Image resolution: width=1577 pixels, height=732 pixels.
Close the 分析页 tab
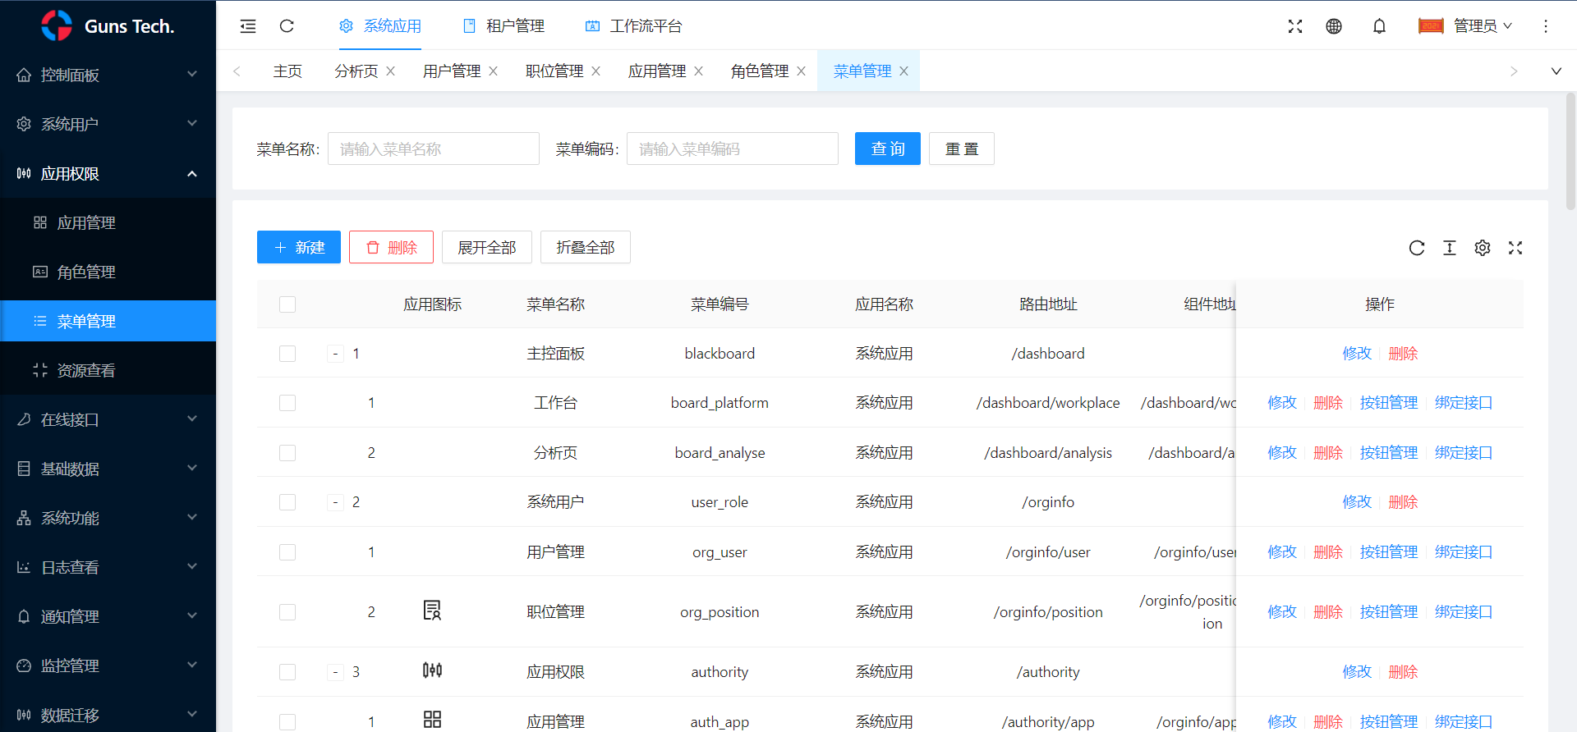click(x=391, y=71)
